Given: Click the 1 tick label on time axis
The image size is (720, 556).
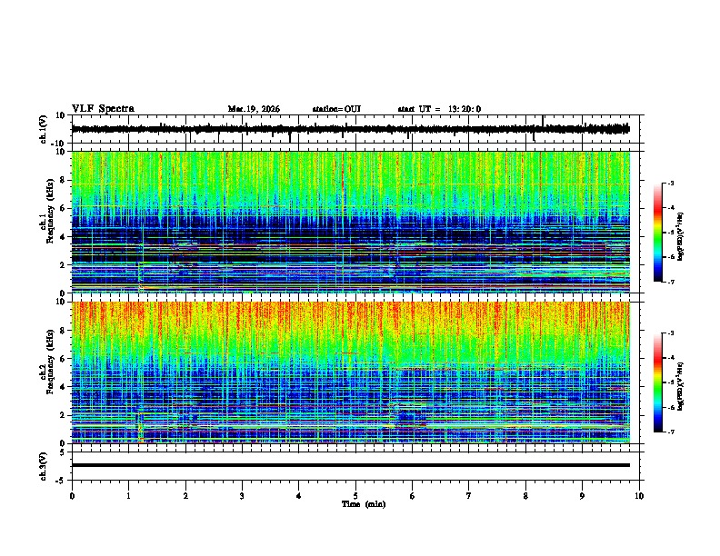Looking at the screenshot, I should [x=128, y=496].
